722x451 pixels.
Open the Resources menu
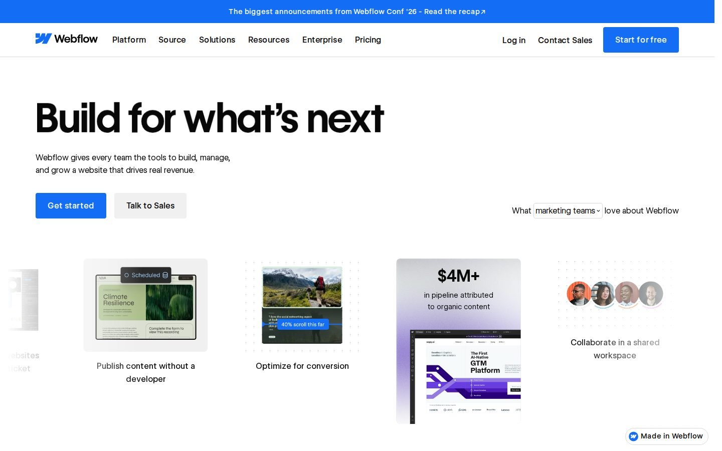(x=269, y=40)
